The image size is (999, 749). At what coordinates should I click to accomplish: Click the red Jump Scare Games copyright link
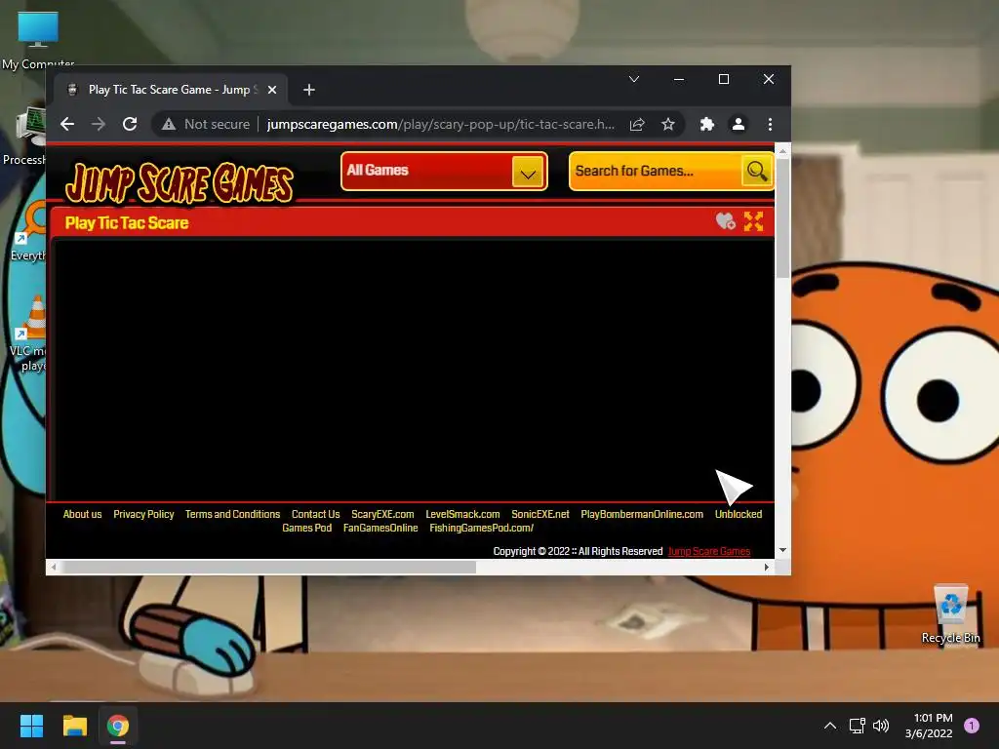tap(709, 552)
